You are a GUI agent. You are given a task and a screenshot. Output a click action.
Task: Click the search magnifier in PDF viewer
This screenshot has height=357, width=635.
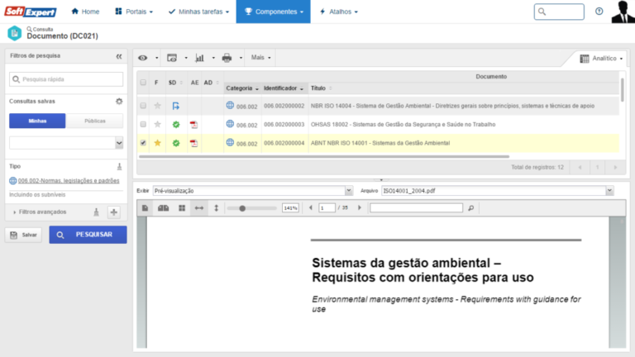471,208
